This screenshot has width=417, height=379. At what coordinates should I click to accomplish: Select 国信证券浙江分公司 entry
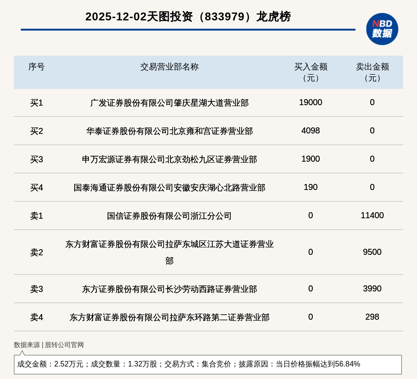[x=169, y=216]
